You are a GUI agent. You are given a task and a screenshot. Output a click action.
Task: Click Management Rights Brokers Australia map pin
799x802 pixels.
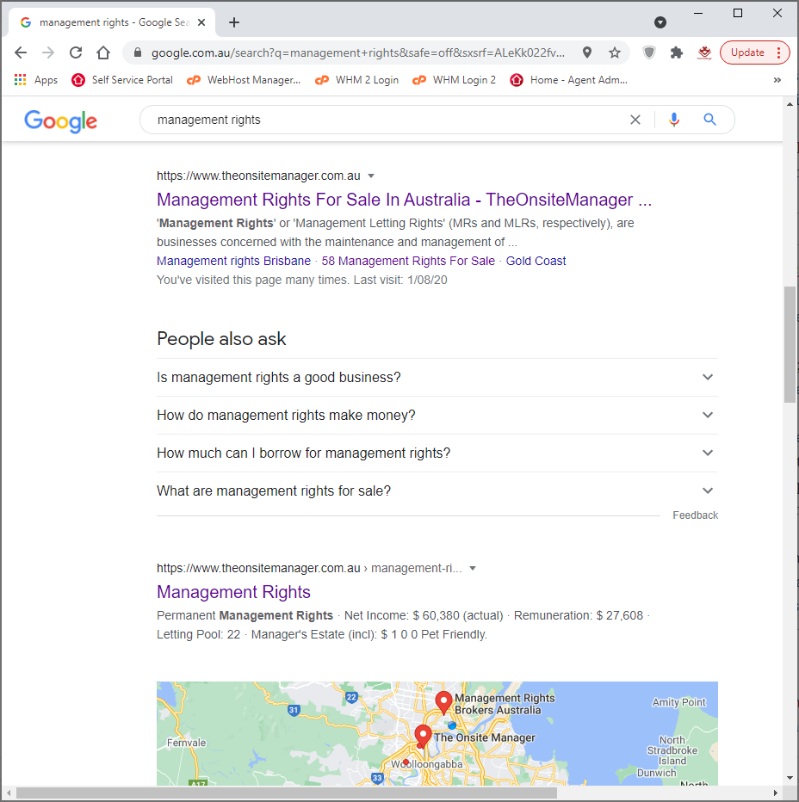[x=443, y=703]
